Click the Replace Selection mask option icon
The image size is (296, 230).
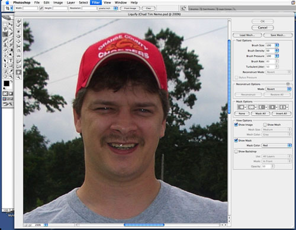click(241, 107)
